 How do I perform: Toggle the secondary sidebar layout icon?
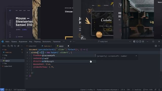click(x=140, y=41)
